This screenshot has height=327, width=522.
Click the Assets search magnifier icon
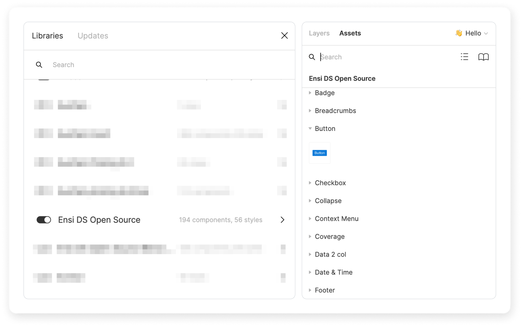312,57
